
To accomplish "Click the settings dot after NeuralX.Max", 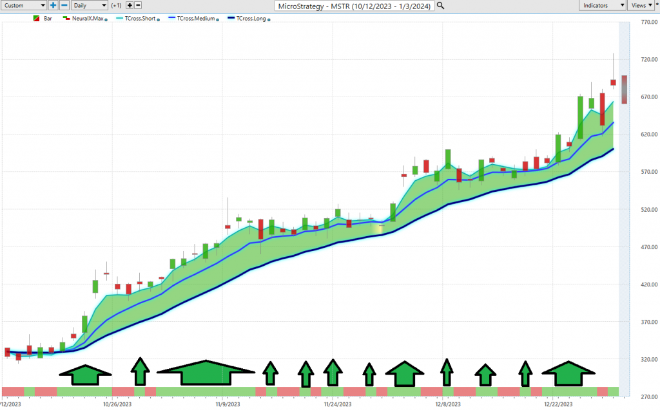I will pos(106,20).
